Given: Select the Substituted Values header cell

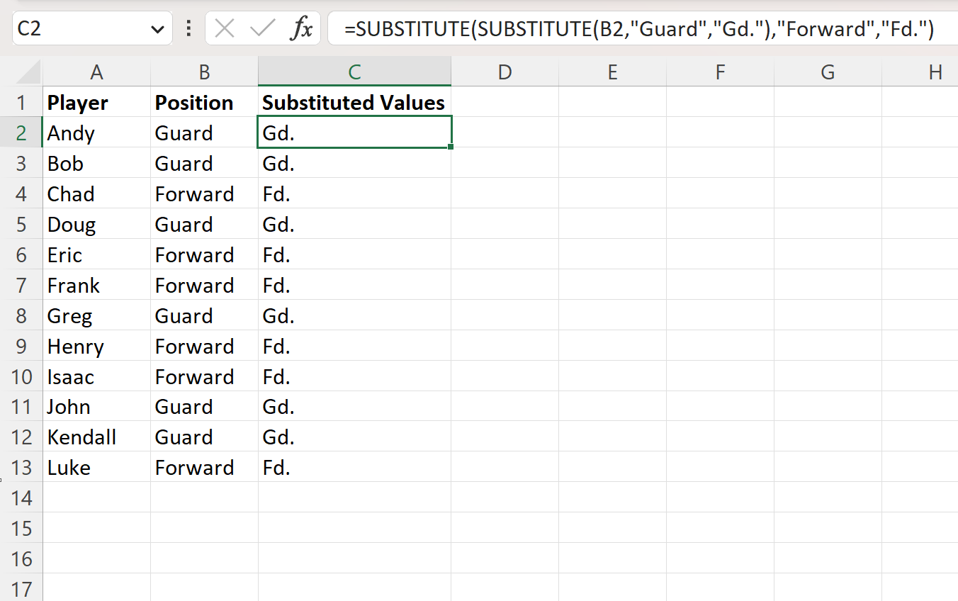Looking at the screenshot, I should (x=354, y=102).
